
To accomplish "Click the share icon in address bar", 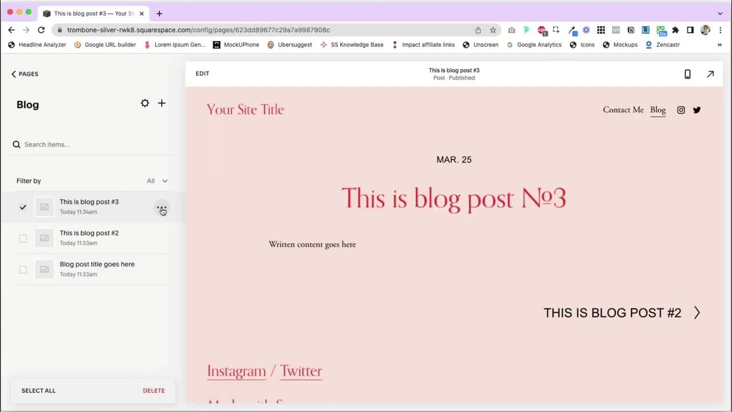I will pyautogui.click(x=478, y=30).
